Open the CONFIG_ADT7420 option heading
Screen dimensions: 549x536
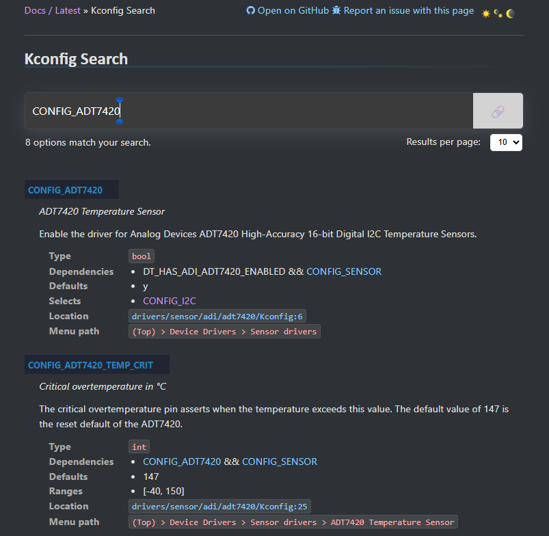coord(66,189)
